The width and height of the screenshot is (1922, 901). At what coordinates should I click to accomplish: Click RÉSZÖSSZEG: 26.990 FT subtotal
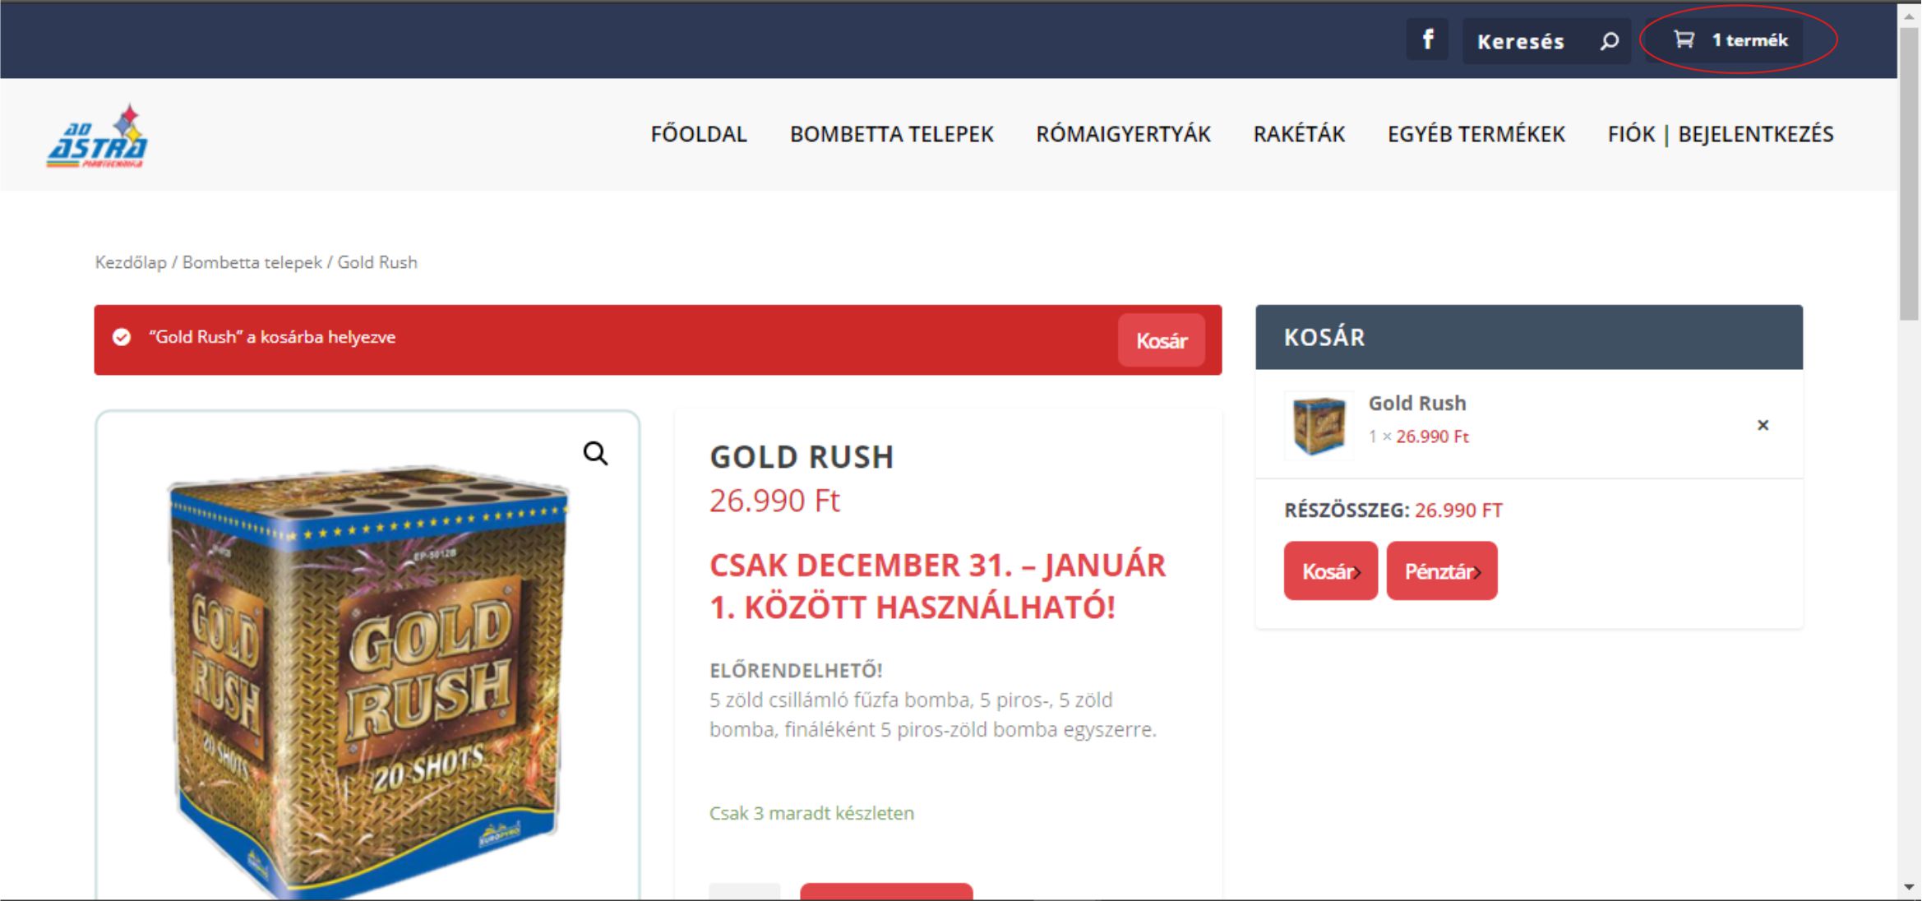point(1393,510)
